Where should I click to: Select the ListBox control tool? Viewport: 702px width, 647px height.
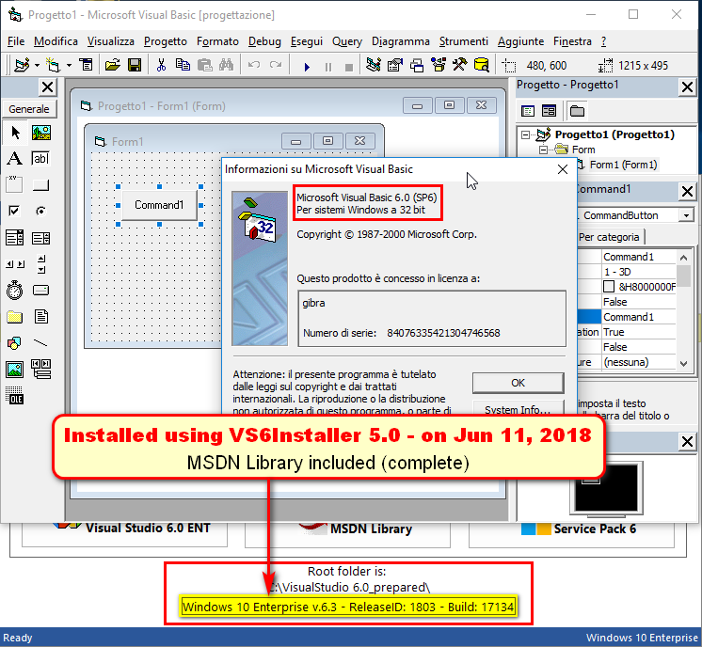[x=40, y=238]
